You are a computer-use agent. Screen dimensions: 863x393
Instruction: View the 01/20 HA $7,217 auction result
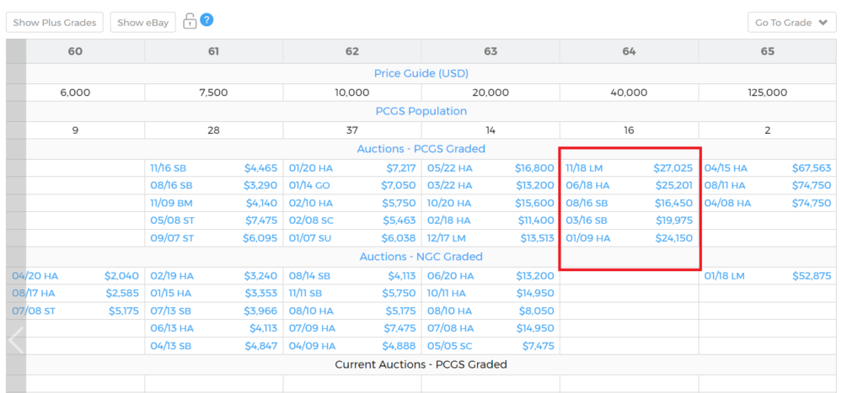[352, 168]
